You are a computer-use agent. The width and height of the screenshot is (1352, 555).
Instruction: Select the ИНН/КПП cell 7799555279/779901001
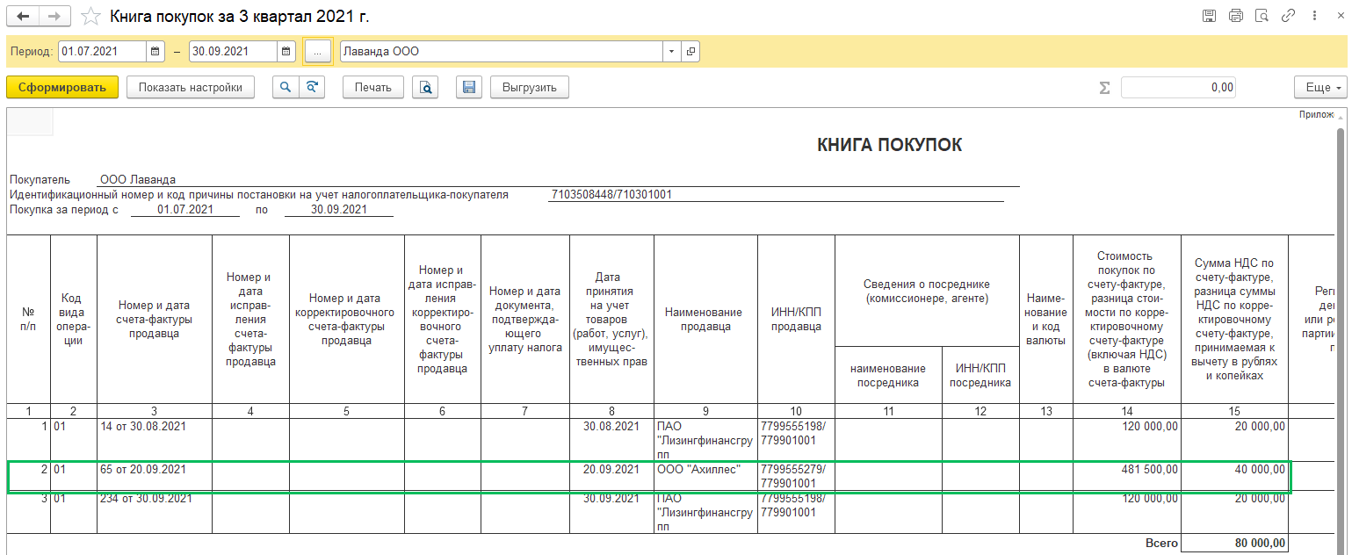tap(796, 476)
